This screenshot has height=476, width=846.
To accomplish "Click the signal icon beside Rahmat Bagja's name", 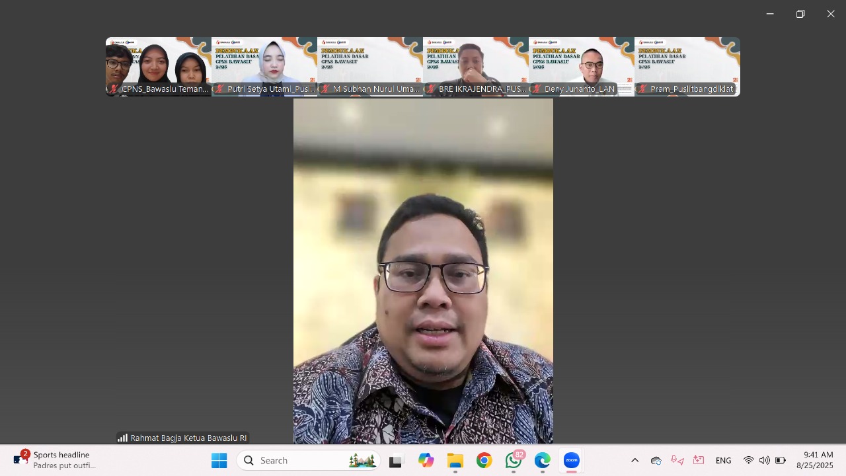I will coord(122,438).
